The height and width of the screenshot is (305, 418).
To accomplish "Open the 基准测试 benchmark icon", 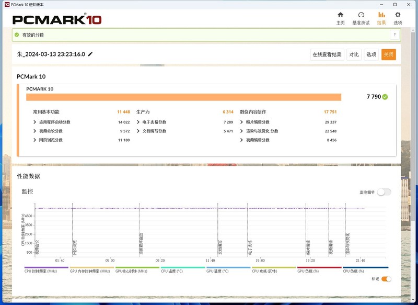I will click(361, 15).
